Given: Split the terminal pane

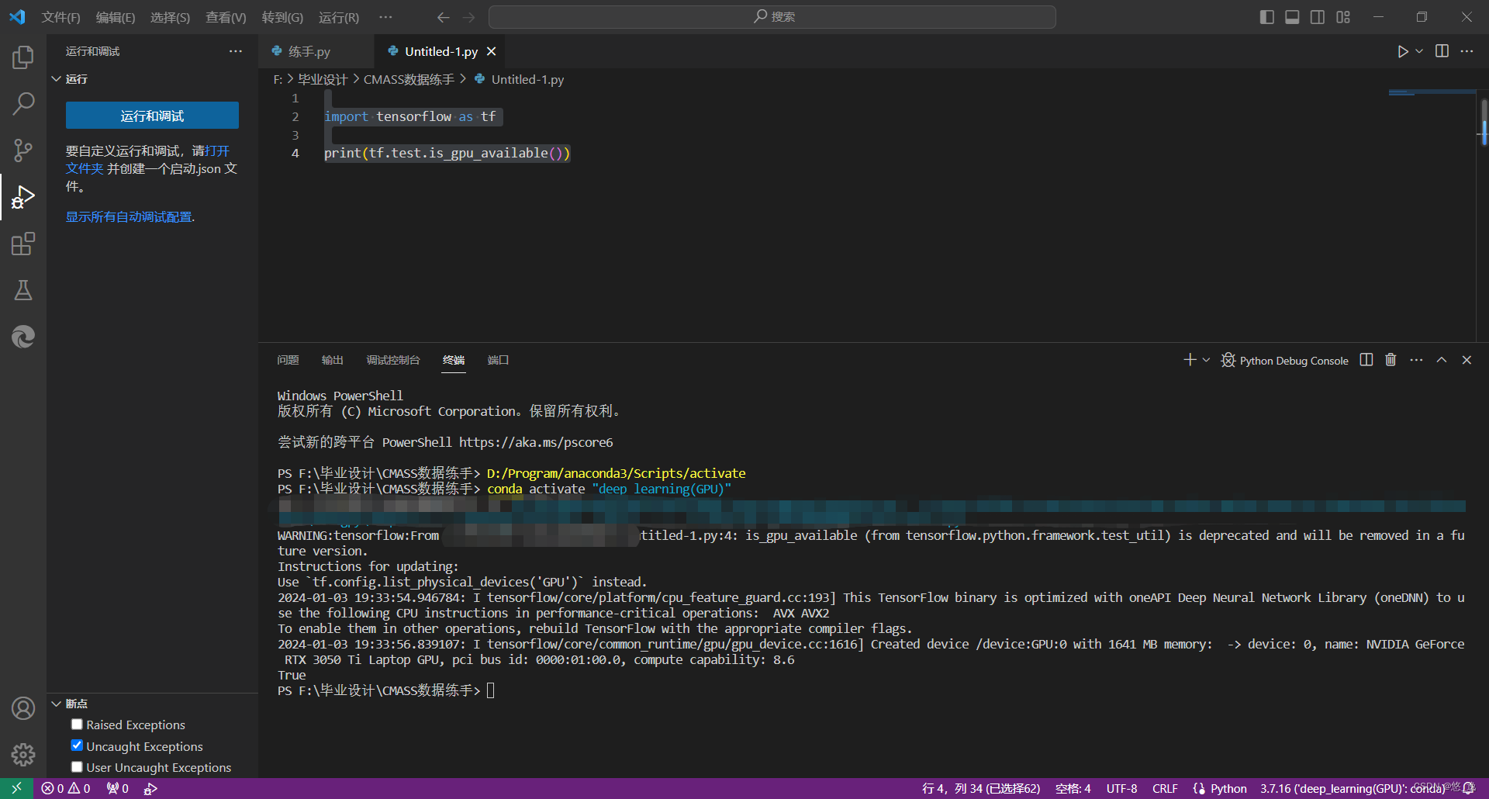Looking at the screenshot, I should pos(1366,359).
